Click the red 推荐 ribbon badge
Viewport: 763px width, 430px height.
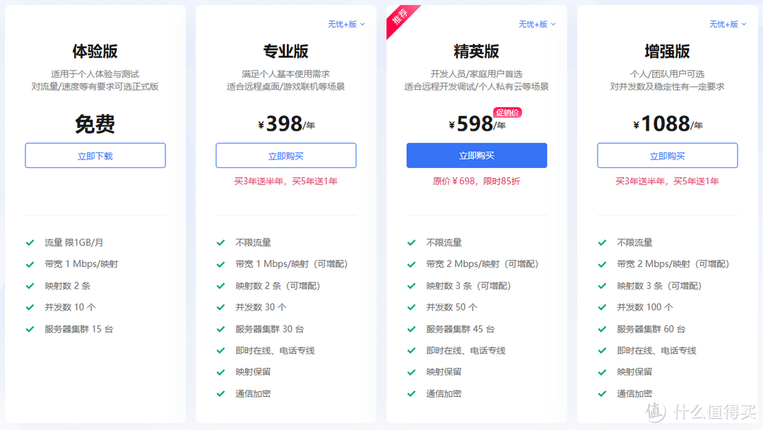[401, 19]
